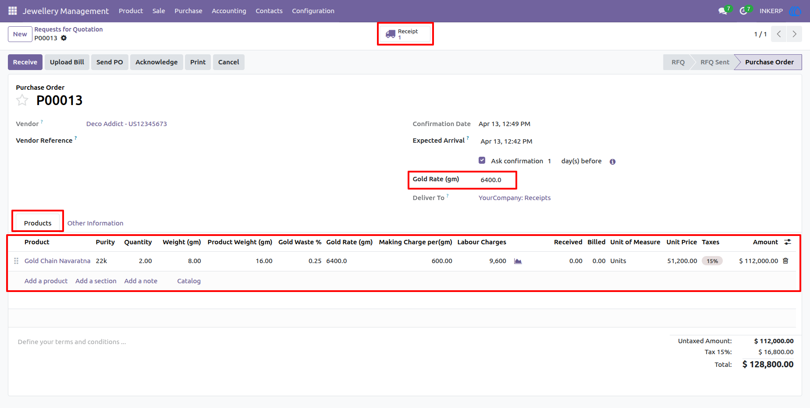Image resolution: width=810 pixels, height=408 pixels.
Task: Open forecast chart icon on product line
Action: [x=518, y=261]
